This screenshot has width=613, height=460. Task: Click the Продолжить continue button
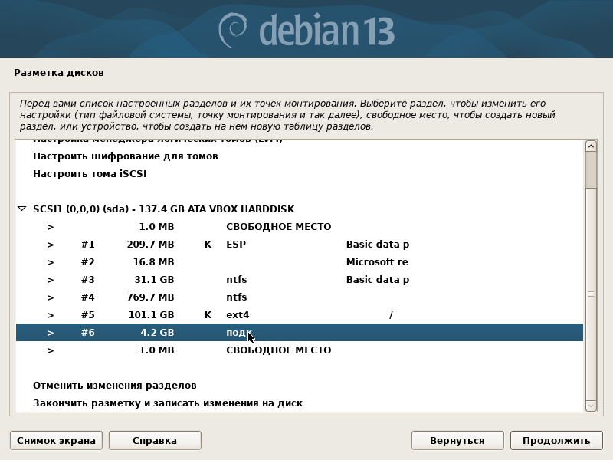click(x=556, y=440)
